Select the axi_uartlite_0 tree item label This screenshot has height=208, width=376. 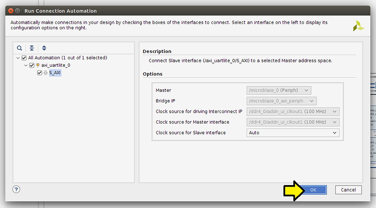point(56,65)
